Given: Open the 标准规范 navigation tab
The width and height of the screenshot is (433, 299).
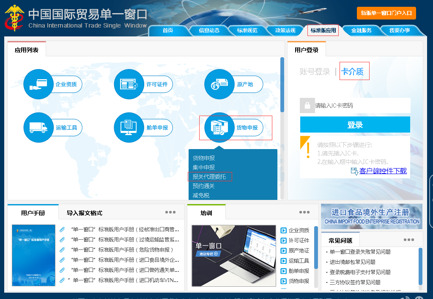Looking at the screenshot, I should (x=247, y=30).
